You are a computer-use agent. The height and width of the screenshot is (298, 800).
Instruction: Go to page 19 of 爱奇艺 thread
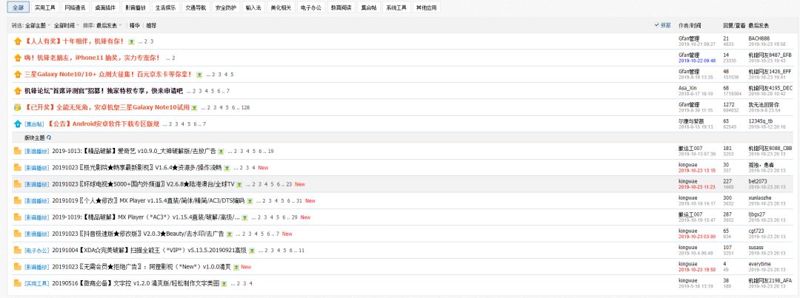point(271,152)
